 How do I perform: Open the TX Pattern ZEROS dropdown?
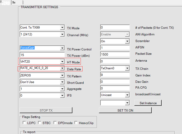tap(62, 75)
